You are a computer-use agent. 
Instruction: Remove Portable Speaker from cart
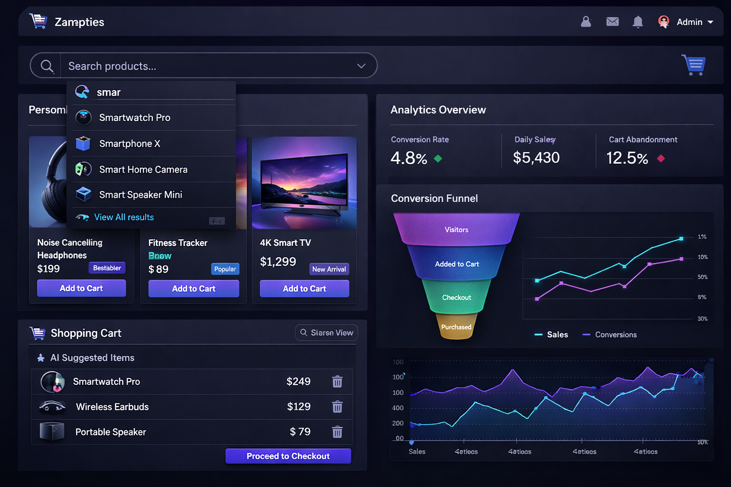[337, 432]
